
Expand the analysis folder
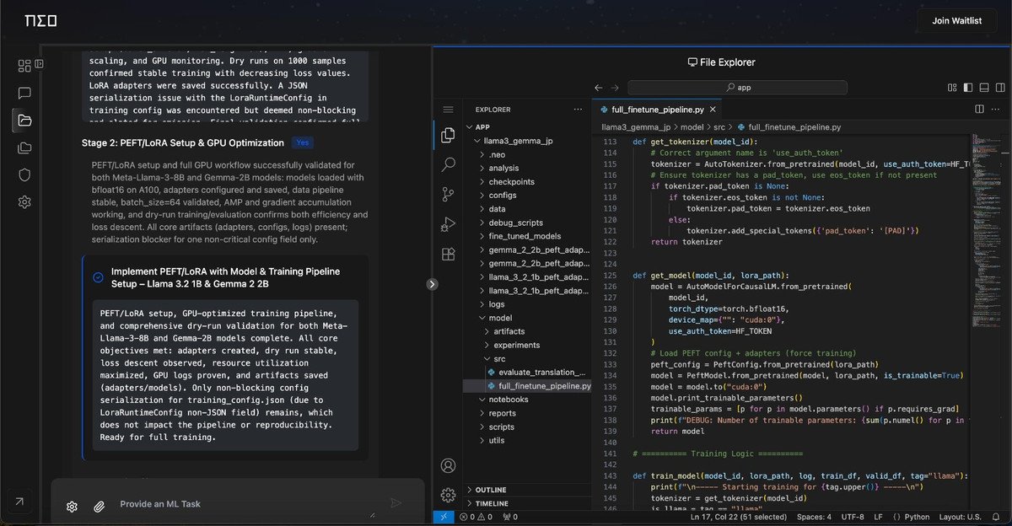click(x=526, y=168)
